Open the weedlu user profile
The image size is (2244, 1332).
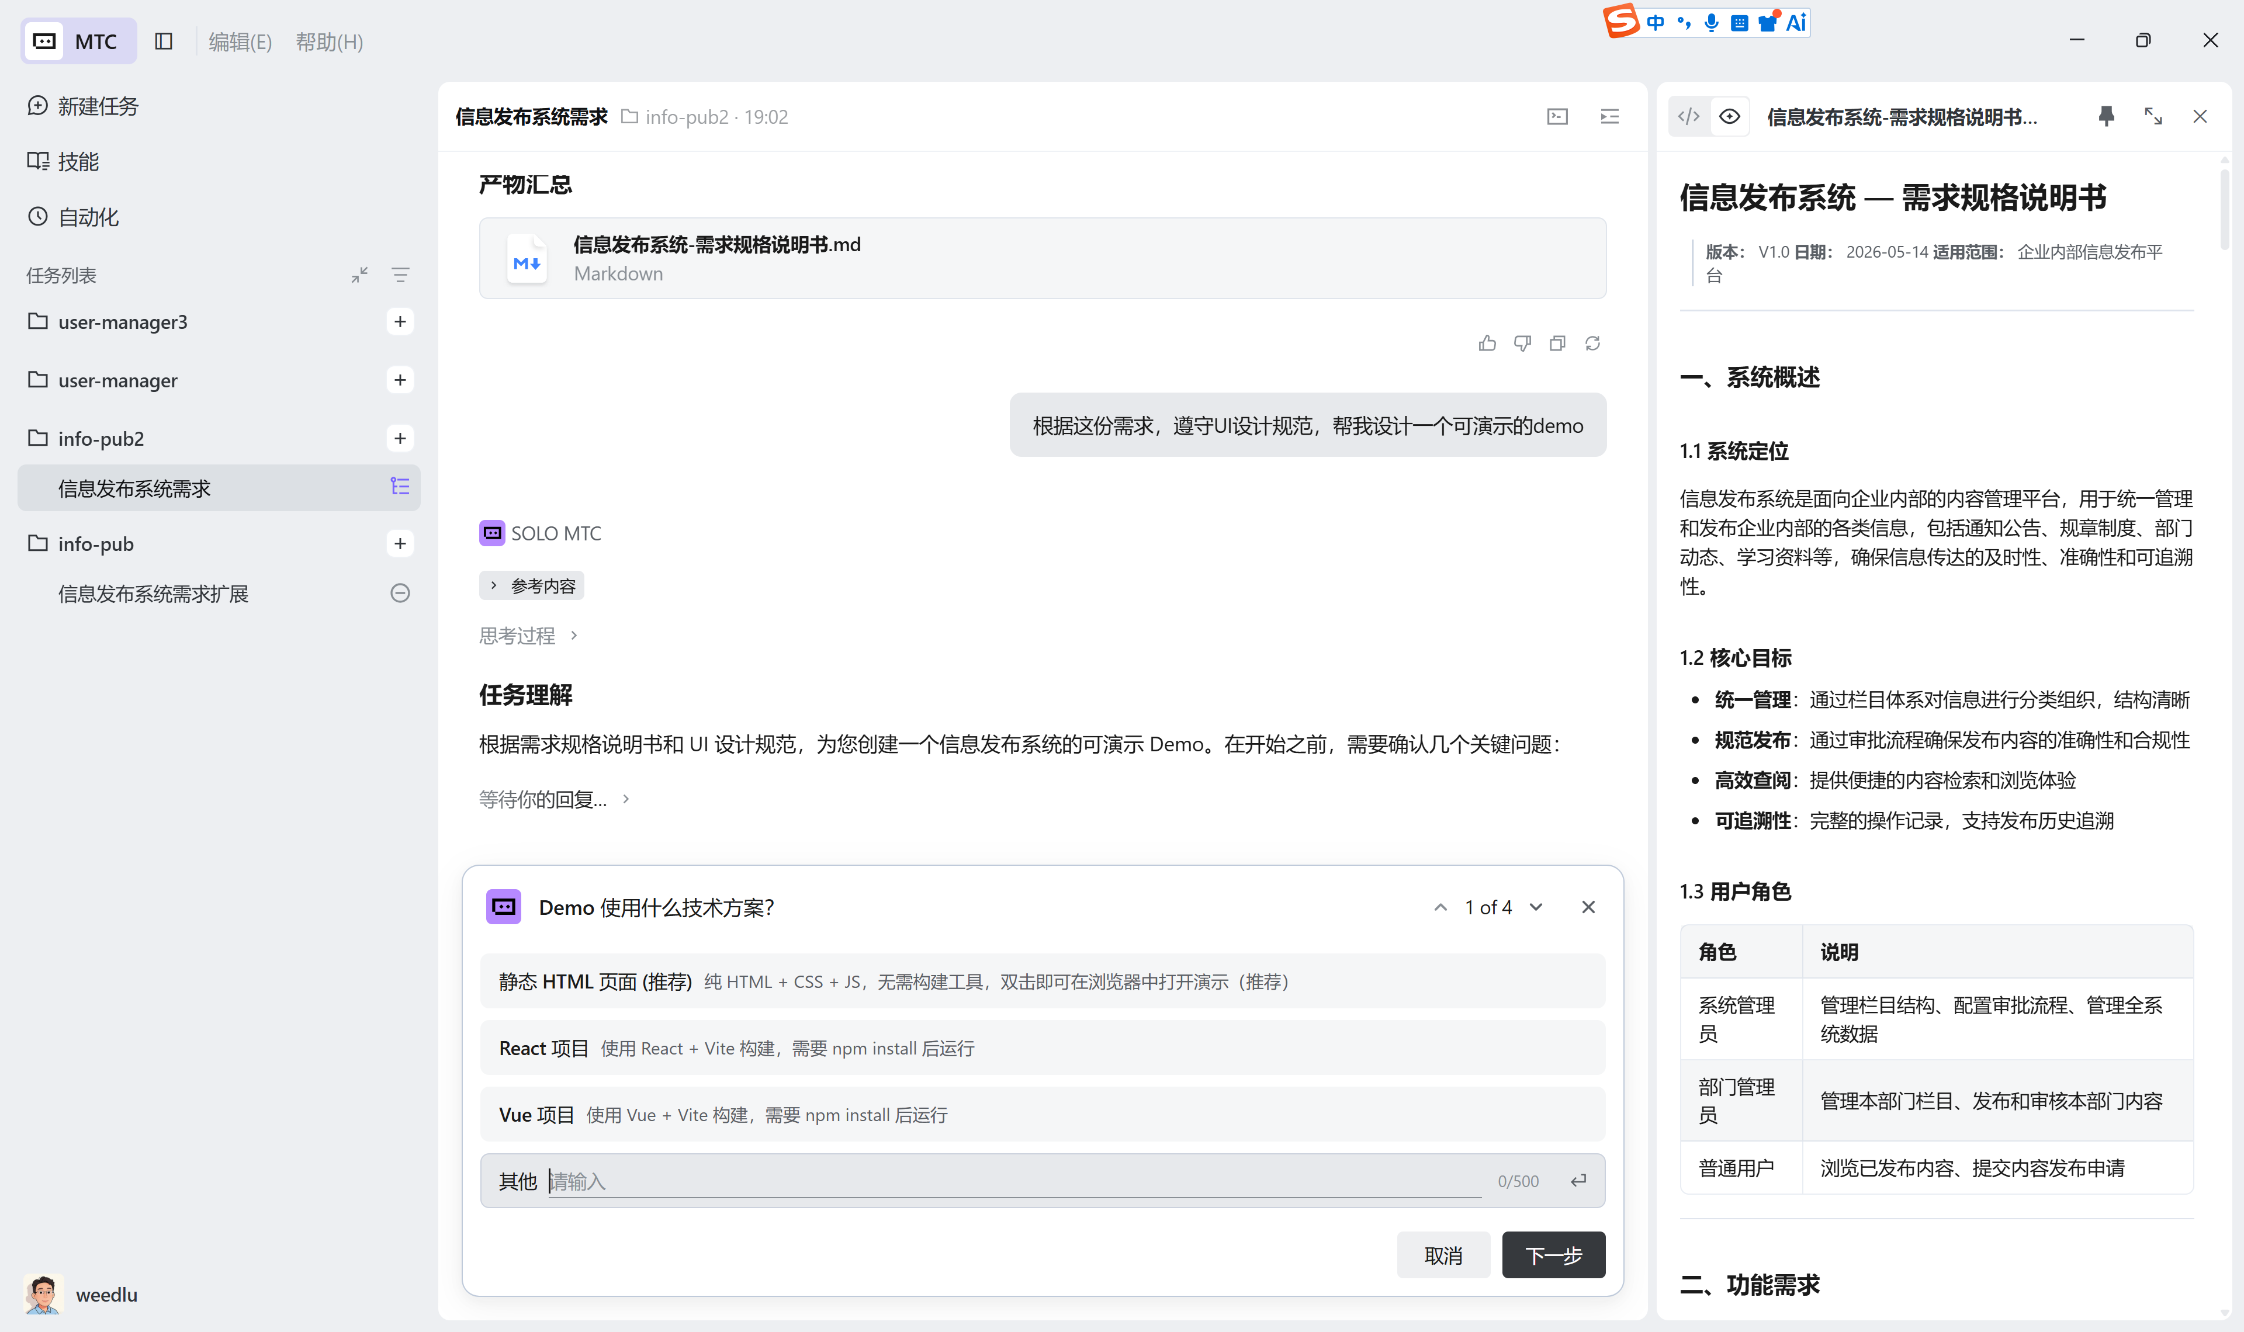(x=82, y=1294)
